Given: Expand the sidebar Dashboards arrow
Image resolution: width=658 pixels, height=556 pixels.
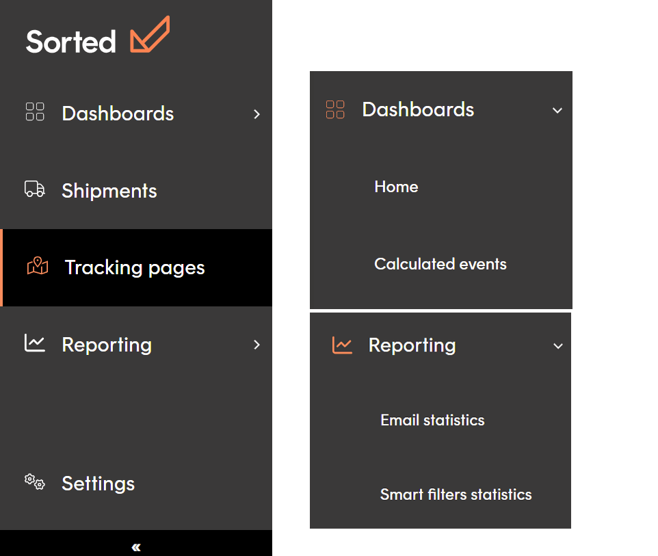Looking at the screenshot, I should pos(256,114).
